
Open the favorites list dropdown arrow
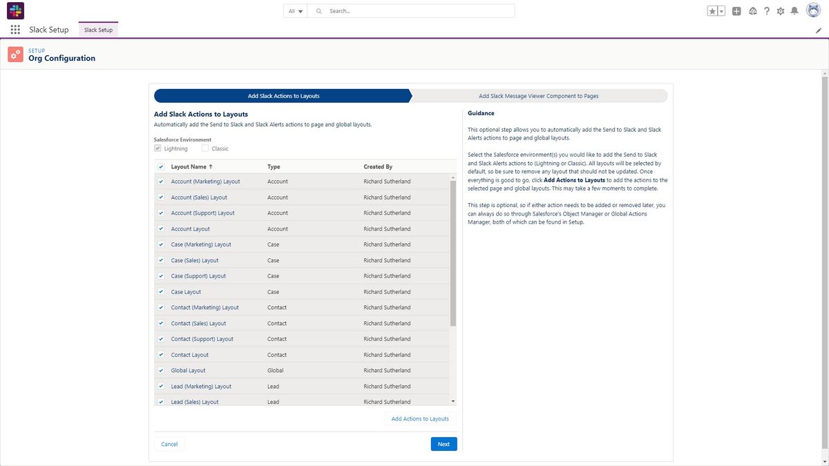pyautogui.click(x=721, y=10)
